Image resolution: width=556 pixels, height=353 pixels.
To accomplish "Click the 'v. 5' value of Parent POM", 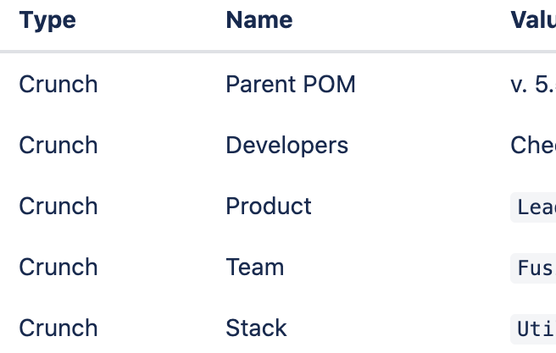I will coord(533,85).
